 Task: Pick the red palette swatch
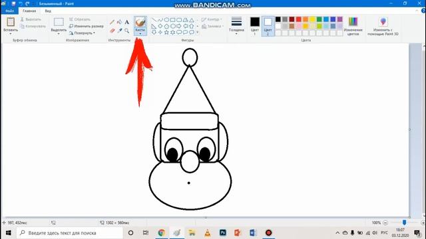click(x=299, y=19)
